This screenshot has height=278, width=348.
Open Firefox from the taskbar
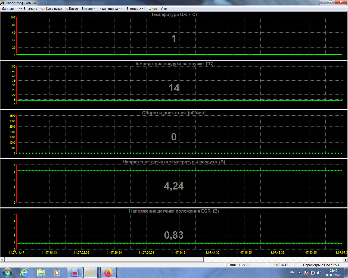(x=108, y=273)
